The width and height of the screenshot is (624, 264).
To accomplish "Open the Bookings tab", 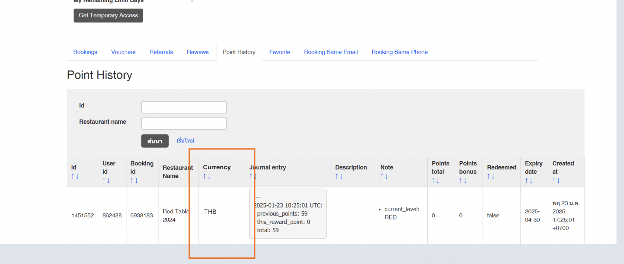I will pos(85,52).
